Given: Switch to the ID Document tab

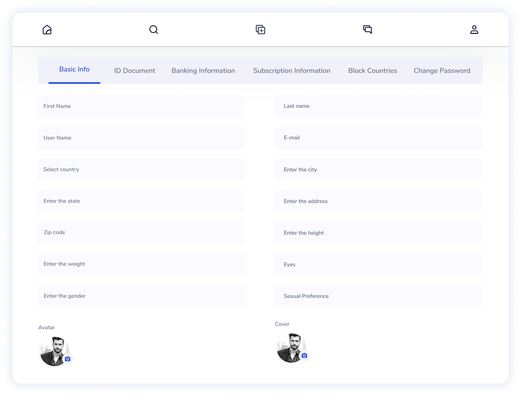Looking at the screenshot, I should click(x=134, y=71).
